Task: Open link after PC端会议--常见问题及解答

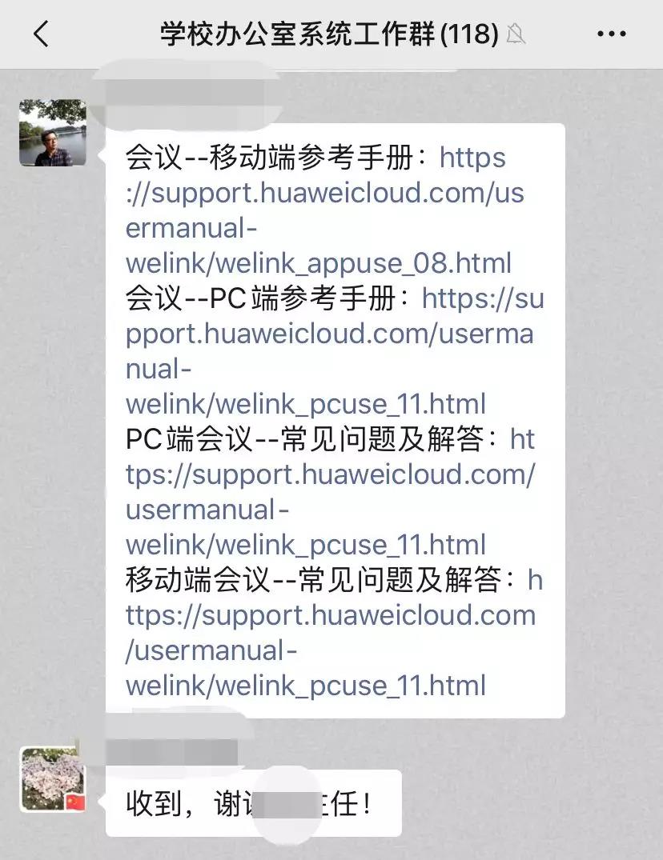Action: pyautogui.click(x=331, y=492)
